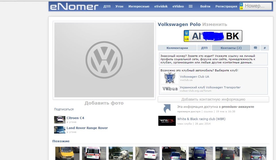Click Войти to log in

[205, 6]
